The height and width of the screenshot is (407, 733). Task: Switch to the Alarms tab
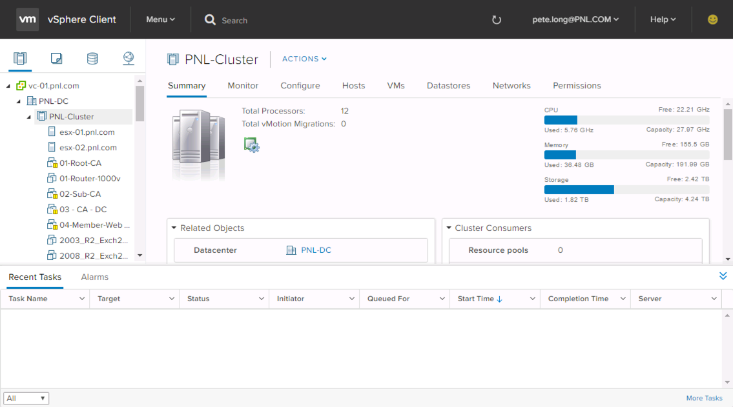pos(94,277)
